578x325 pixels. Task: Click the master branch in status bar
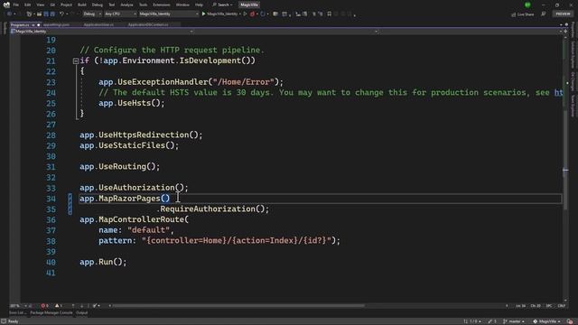pyautogui.click(x=514, y=321)
